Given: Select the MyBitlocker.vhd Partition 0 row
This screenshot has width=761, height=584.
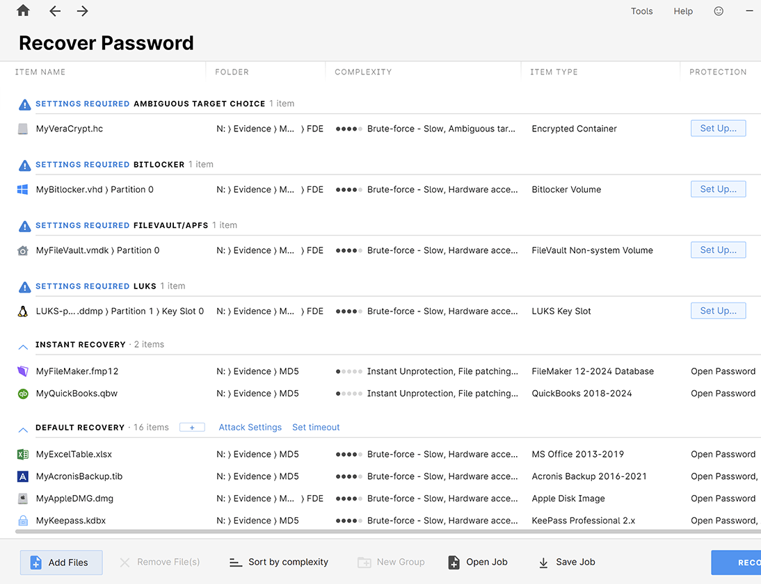Looking at the screenshot, I should [x=95, y=190].
